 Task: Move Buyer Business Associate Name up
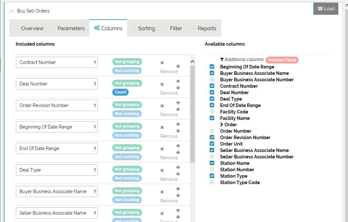click(178, 189)
